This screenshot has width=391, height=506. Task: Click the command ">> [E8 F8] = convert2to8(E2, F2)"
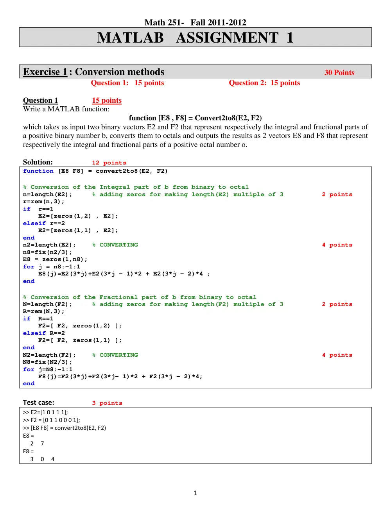(x=65, y=428)
